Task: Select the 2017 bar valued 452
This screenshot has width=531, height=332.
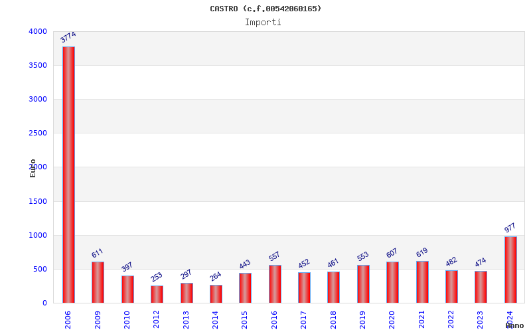Action: 304,288
